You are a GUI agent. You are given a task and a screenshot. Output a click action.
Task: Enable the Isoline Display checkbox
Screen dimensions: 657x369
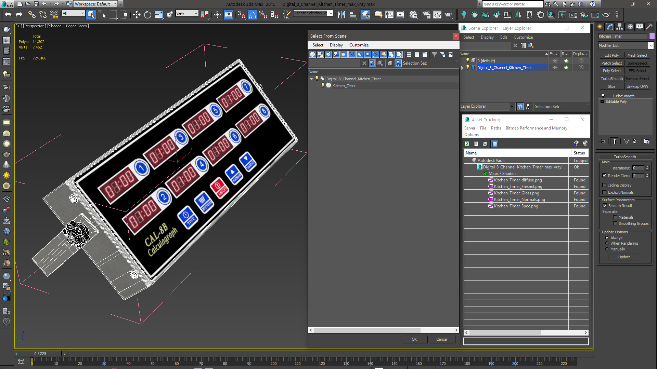click(605, 185)
